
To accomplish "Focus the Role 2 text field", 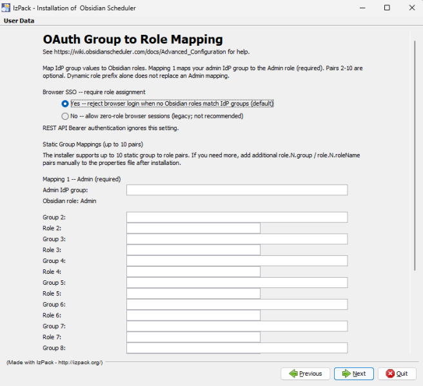I will 193,228.
